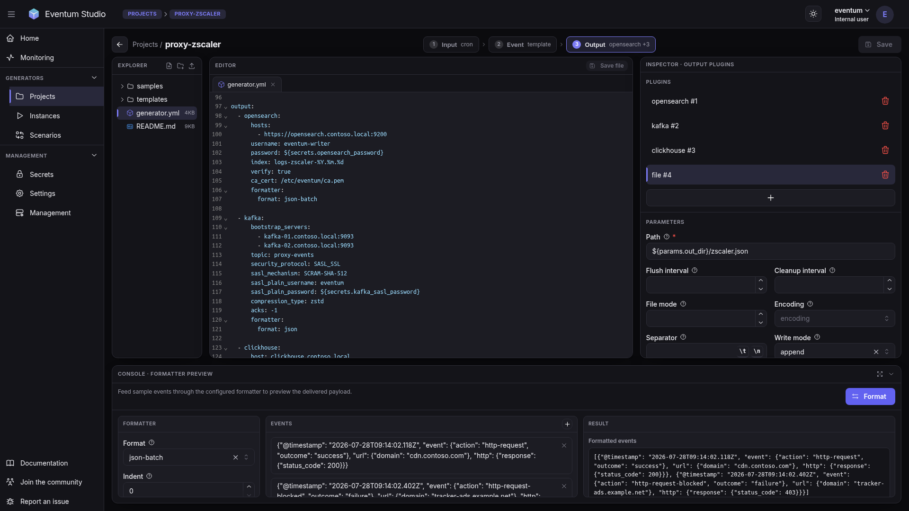Switch to Input cron step
909x511 pixels.
point(451,44)
